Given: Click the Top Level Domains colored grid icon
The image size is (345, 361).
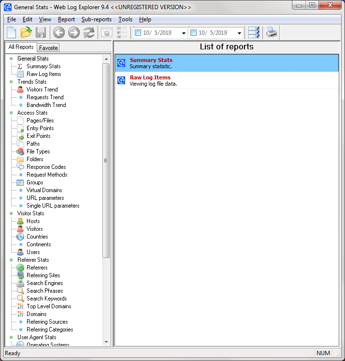Looking at the screenshot, I should 20,306.
